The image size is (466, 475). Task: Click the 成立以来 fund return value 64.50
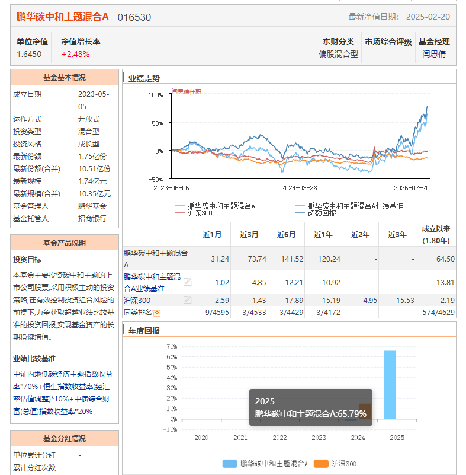coord(445,259)
